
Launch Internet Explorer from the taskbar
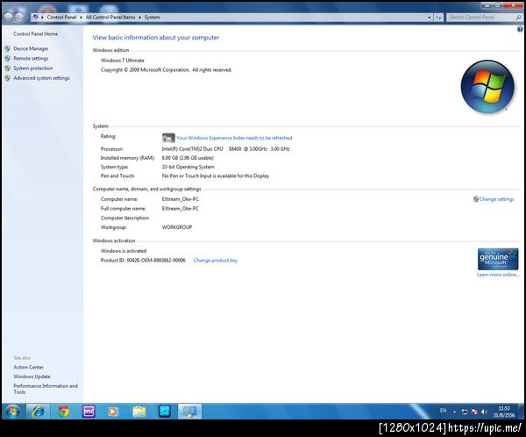coord(38,412)
